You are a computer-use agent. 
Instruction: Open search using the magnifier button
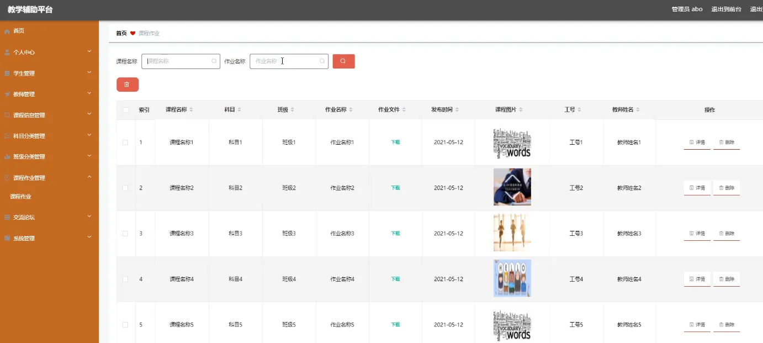(x=343, y=61)
